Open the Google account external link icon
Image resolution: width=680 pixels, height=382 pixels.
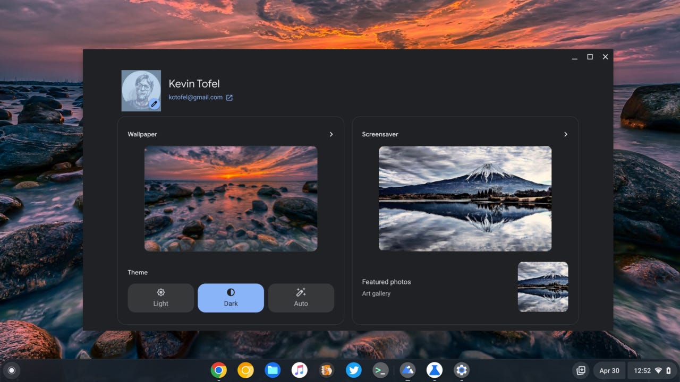pyautogui.click(x=229, y=98)
